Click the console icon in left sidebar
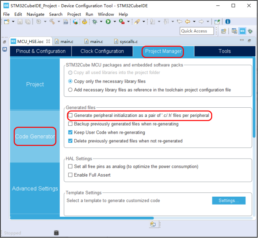Viewport: 258px width, 238px height. (x=5, y=49)
